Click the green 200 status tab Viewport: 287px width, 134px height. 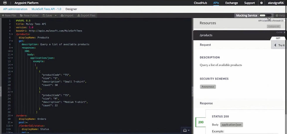[x=201, y=122]
